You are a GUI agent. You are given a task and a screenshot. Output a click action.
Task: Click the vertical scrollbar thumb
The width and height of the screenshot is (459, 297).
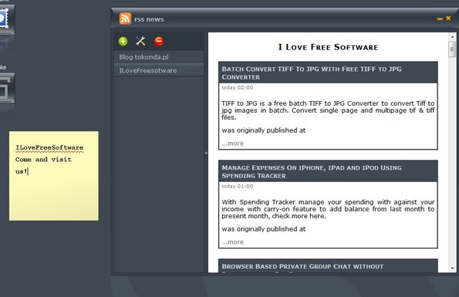click(x=452, y=49)
